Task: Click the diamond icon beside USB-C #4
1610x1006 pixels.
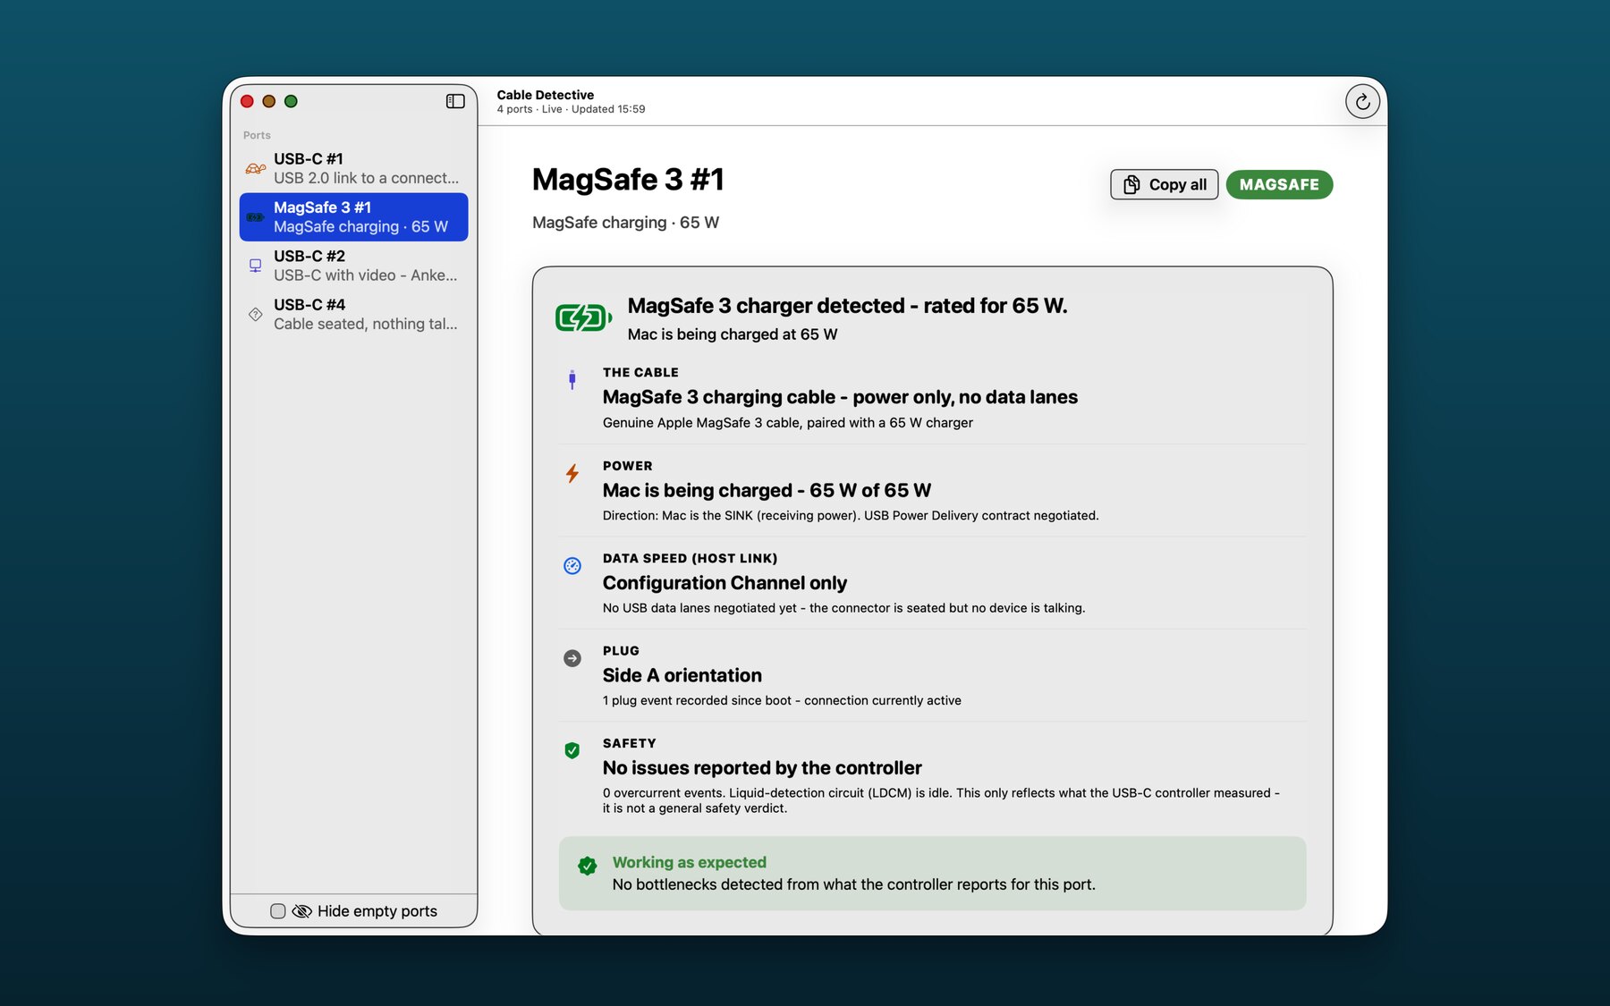Action: click(256, 314)
